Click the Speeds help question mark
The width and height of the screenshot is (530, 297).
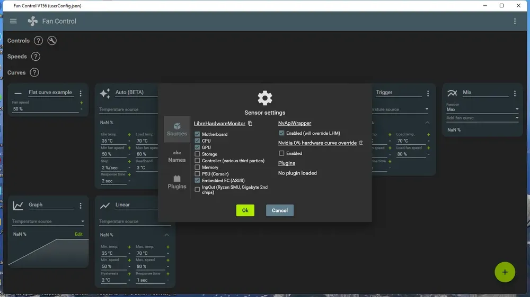pos(36,57)
